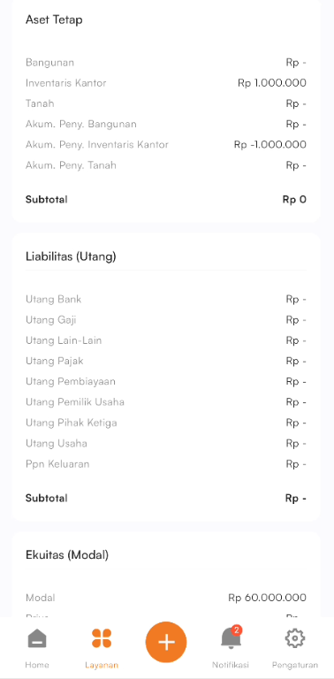Select the Bangunan asset row

(x=166, y=63)
